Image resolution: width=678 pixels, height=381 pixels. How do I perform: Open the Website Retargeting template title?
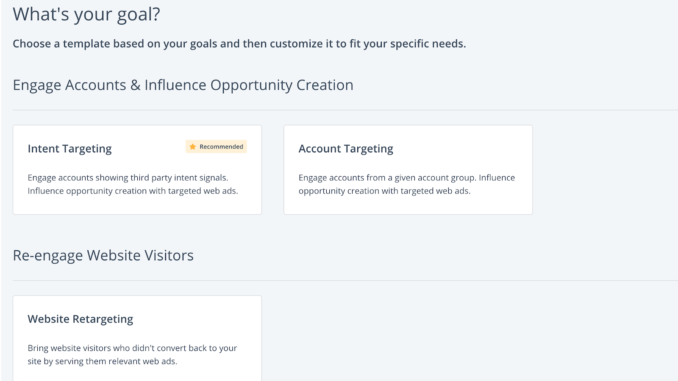pos(81,319)
